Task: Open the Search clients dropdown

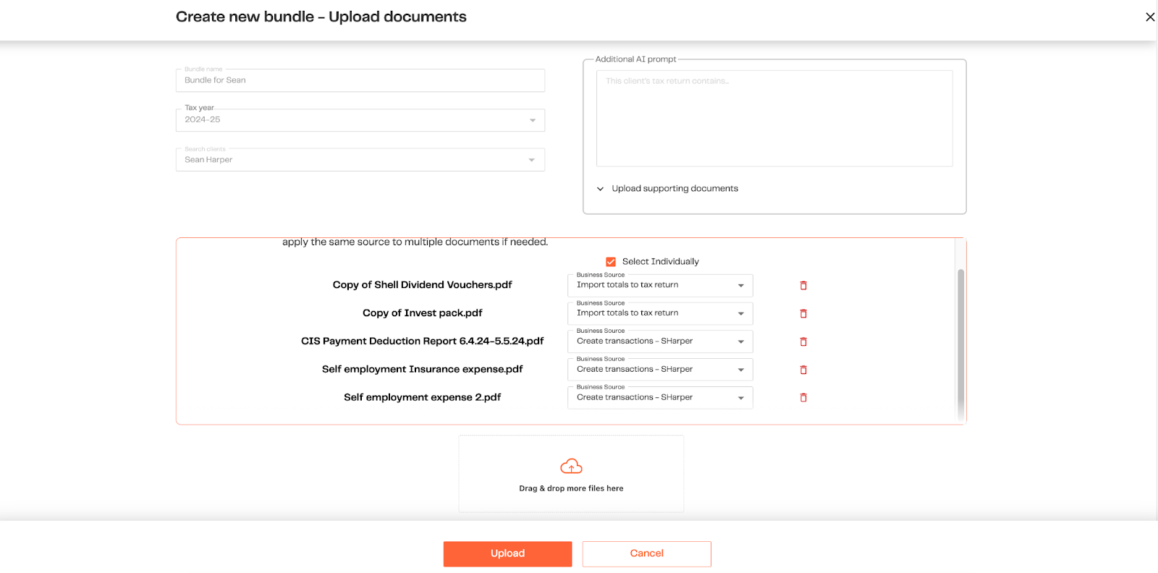Action: pyautogui.click(x=360, y=160)
